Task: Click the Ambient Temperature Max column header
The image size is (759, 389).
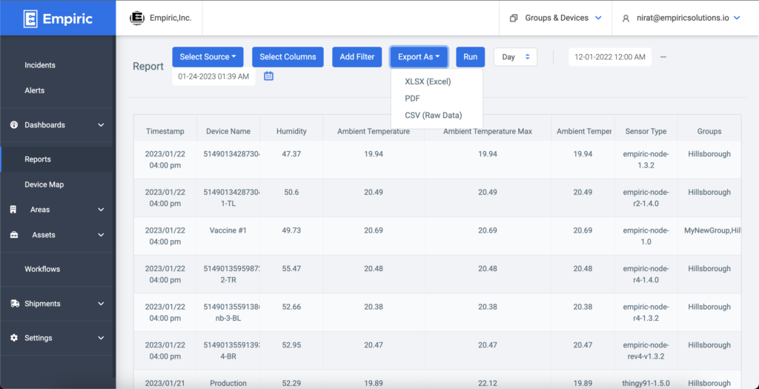Action: (488, 131)
